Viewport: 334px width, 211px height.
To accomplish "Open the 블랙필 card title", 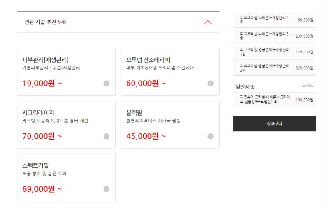I will pyautogui.click(x=134, y=113).
